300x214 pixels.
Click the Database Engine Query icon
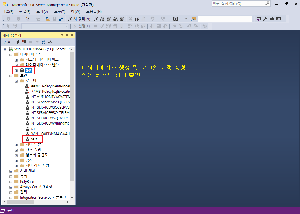96,19
